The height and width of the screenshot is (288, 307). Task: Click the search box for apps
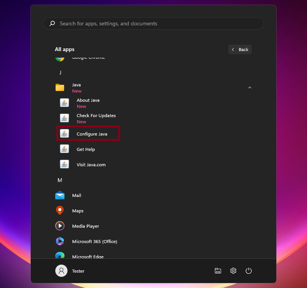click(x=153, y=23)
